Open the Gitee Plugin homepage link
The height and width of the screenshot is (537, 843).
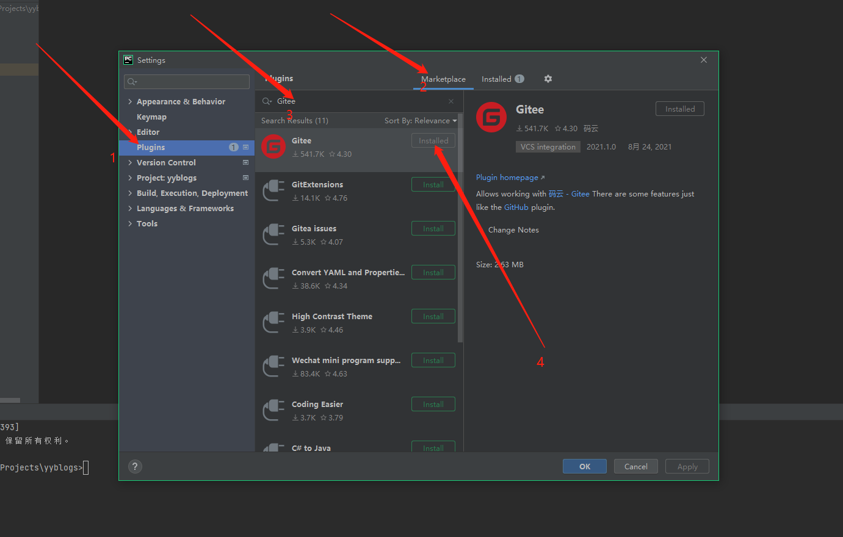(506, 177)
